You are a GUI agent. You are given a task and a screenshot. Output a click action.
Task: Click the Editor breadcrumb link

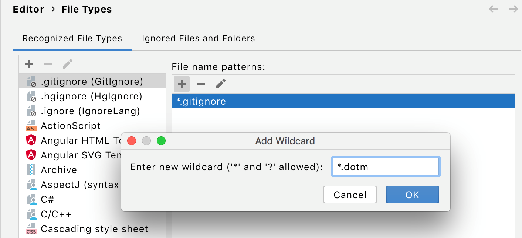(x=28, y=9)
